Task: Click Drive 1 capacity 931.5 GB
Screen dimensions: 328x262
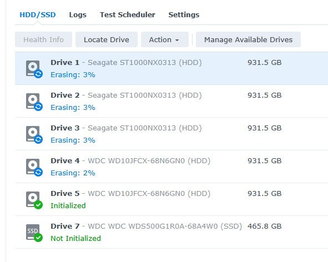Action: tap(265, 62)
